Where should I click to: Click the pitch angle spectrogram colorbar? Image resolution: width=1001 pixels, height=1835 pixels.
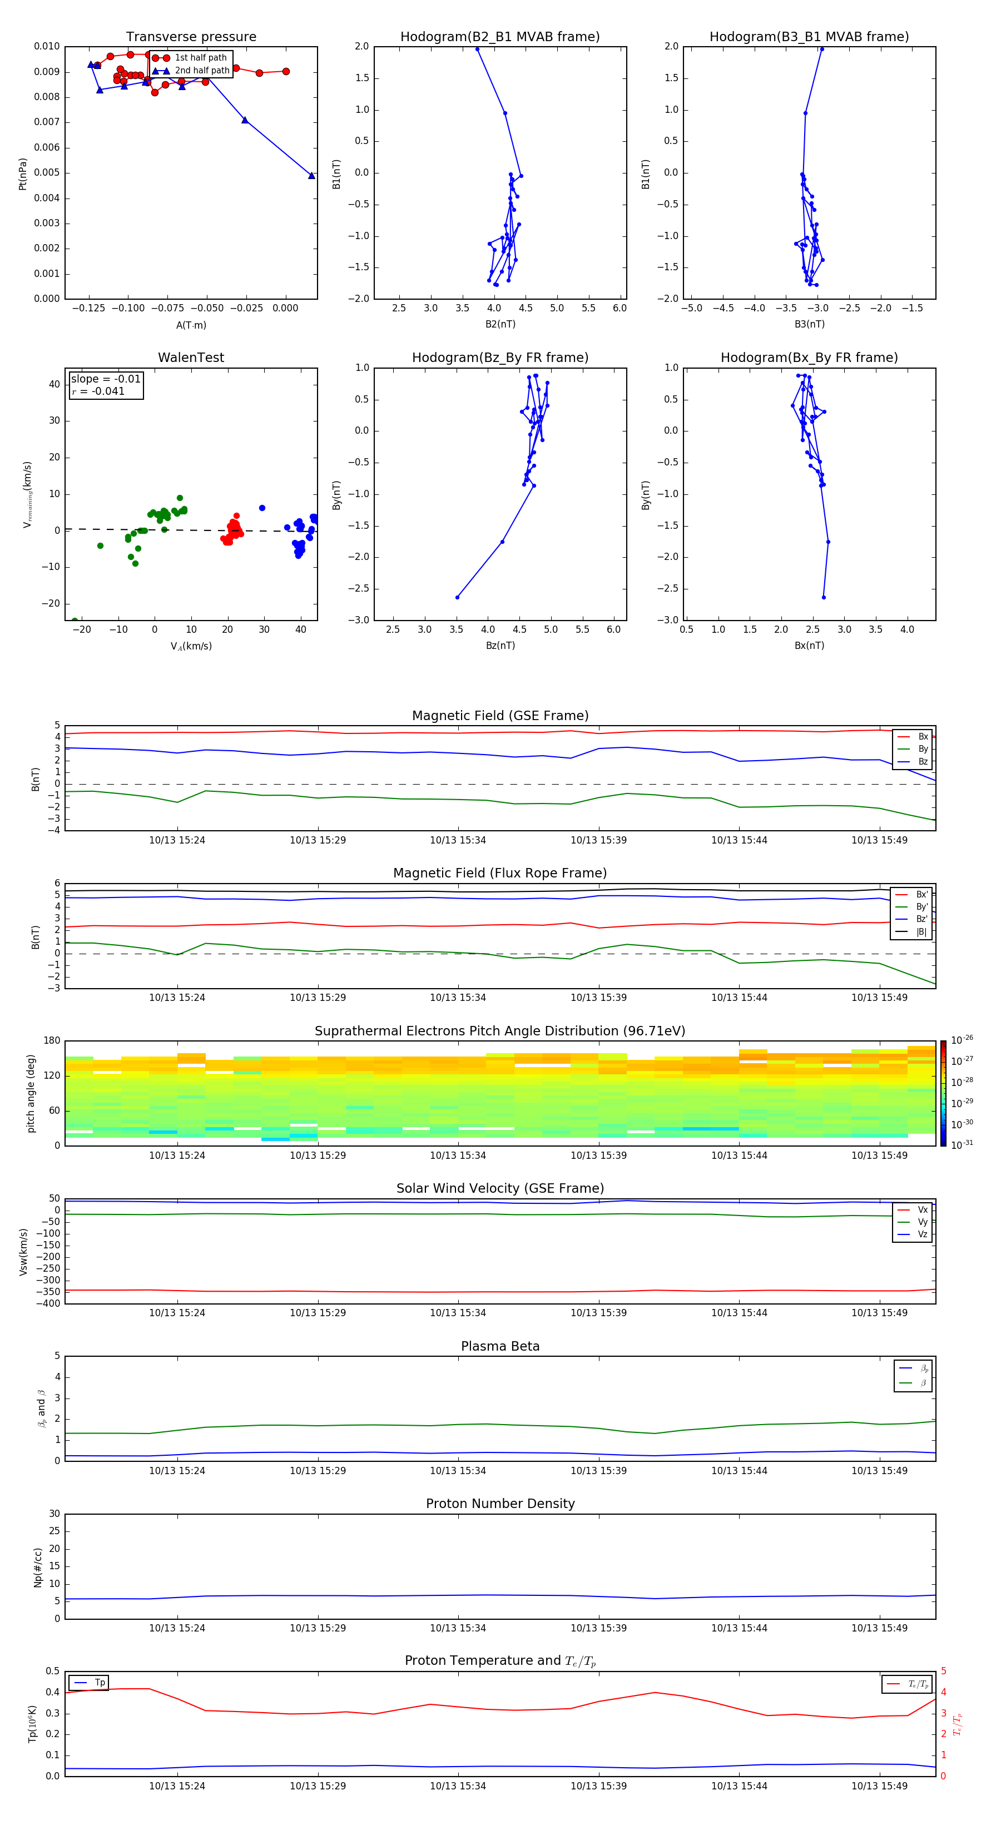943,1093
